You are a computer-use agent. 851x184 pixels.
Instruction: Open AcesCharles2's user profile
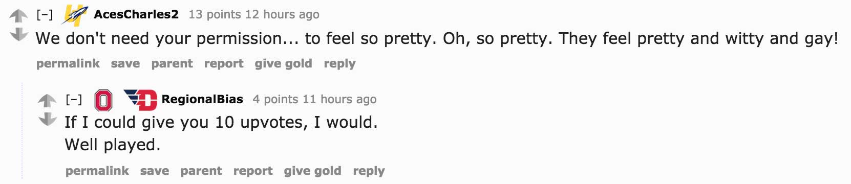136,14
